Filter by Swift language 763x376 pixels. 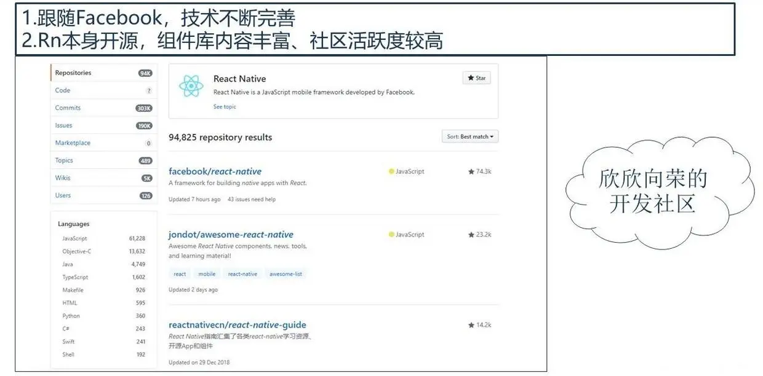(x=103, y=342)
